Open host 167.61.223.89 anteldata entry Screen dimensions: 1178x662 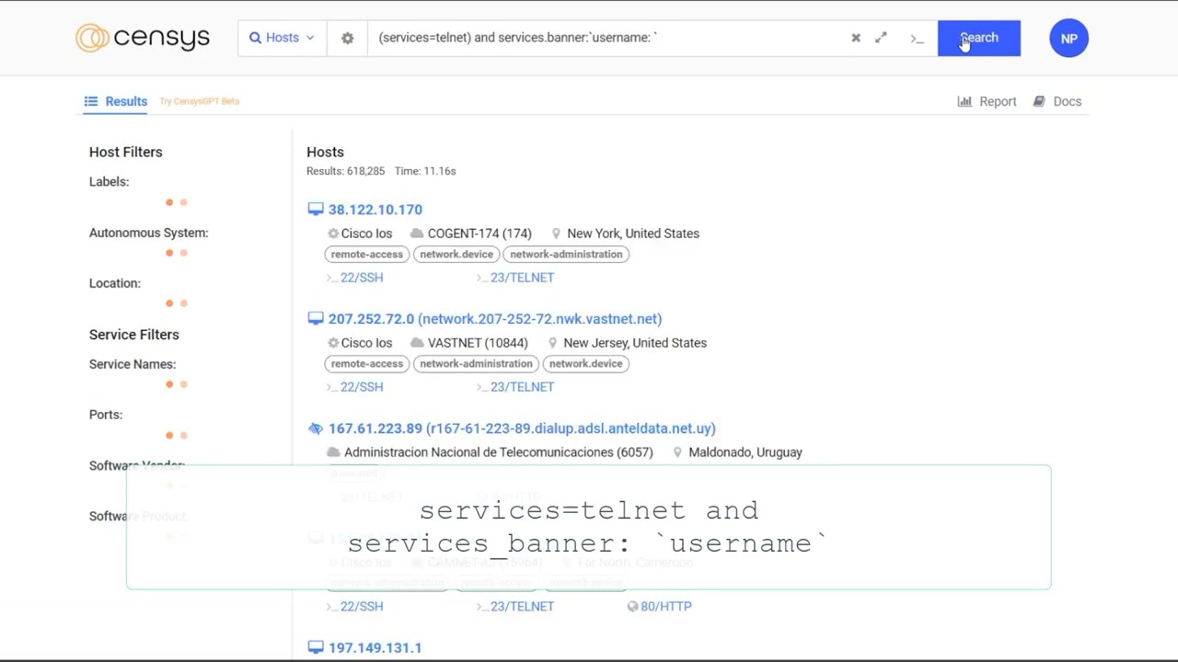[522, 428]
